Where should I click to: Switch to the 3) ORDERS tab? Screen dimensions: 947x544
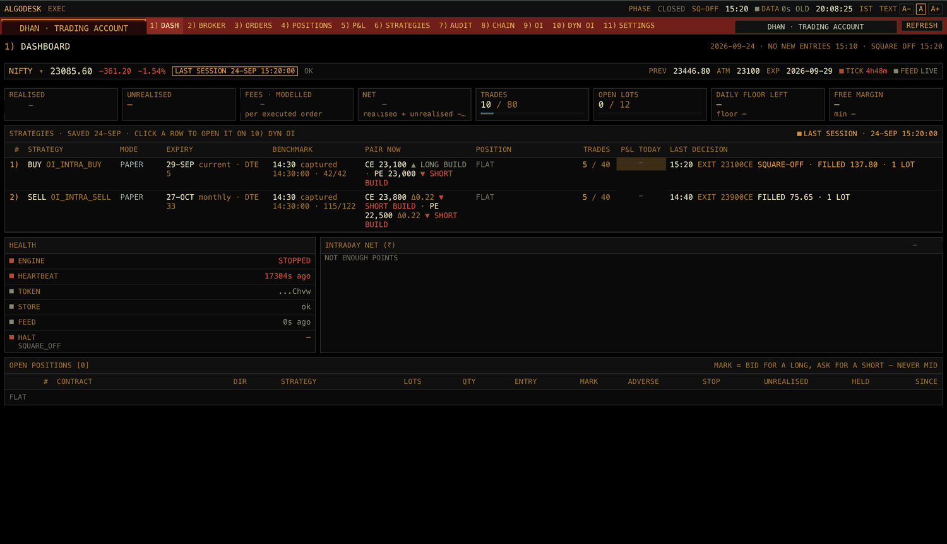coord(253,26)
